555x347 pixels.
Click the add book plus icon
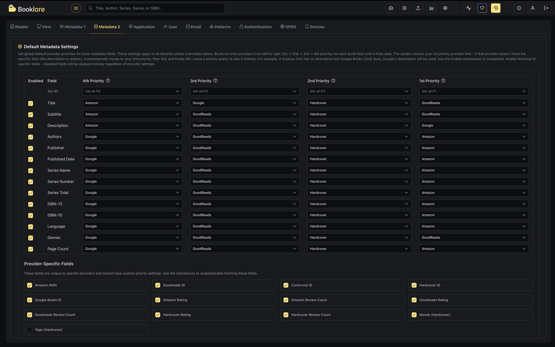point(404,8)
